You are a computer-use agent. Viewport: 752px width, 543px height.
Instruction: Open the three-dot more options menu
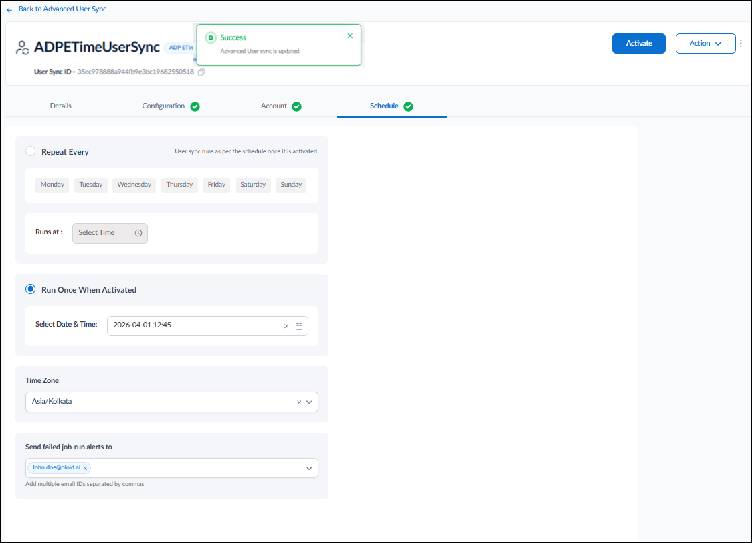[741, 44]
